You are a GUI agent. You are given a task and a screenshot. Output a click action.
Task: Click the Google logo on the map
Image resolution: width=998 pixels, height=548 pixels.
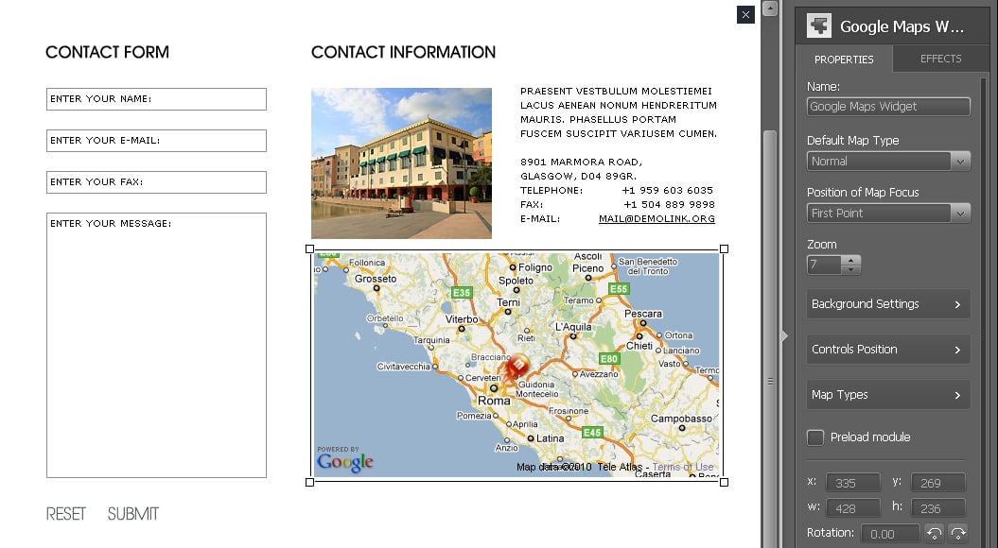tap(345, 462)
